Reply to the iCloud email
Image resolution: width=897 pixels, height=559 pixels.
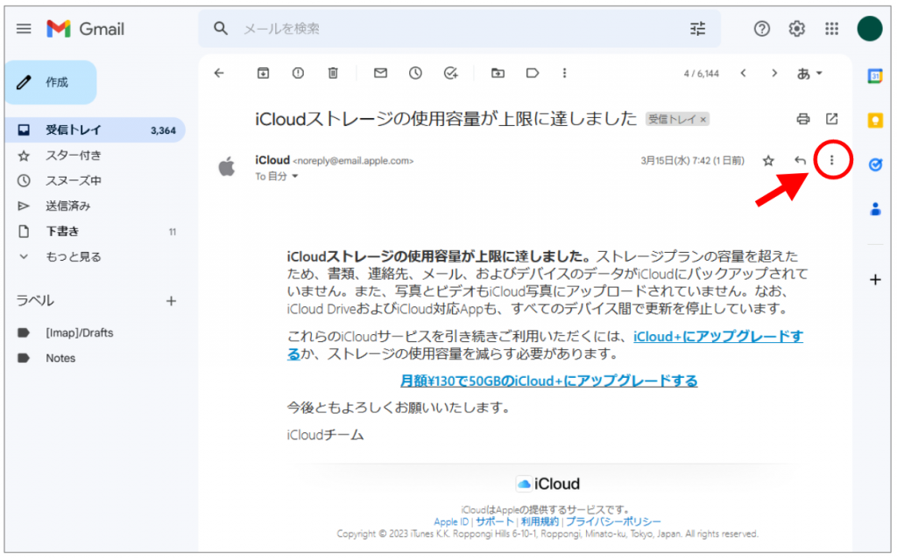[800, 161]
